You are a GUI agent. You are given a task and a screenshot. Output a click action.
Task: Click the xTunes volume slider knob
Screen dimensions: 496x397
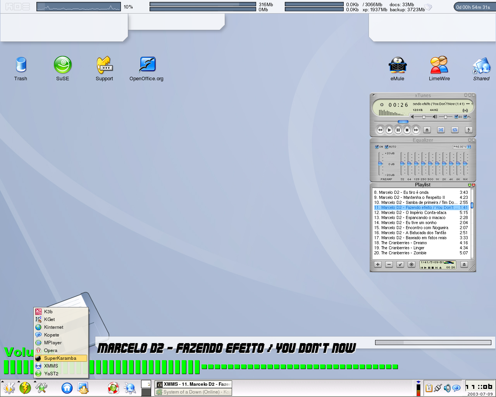tap(424, 117)
